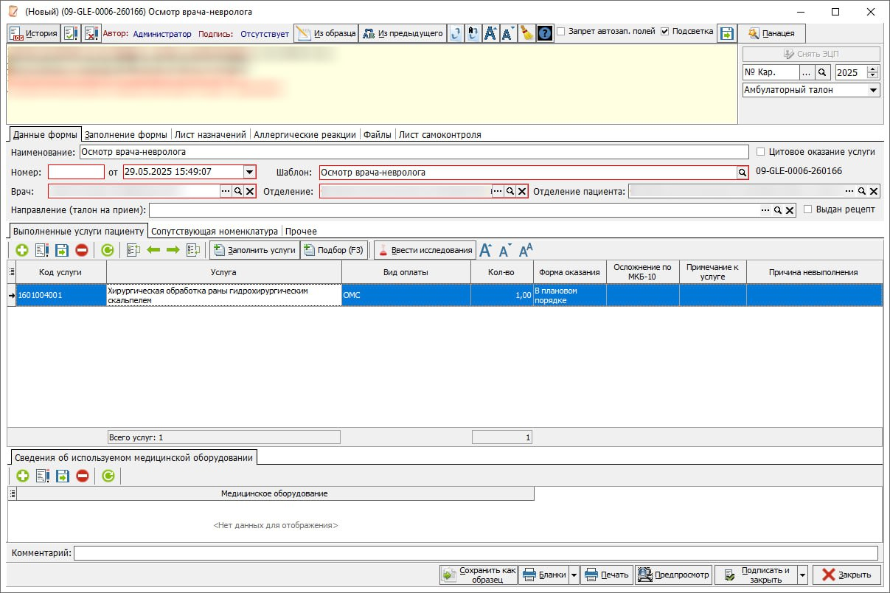Reset services table font size

pyautogui.click(x=526, y=250)
